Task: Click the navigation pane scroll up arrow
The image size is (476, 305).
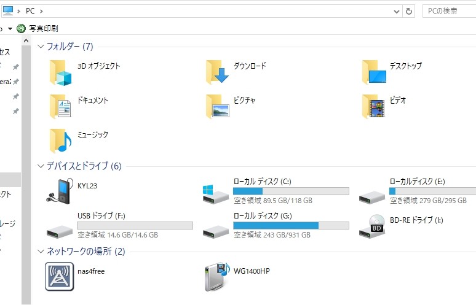Action: tap(26, 41)
